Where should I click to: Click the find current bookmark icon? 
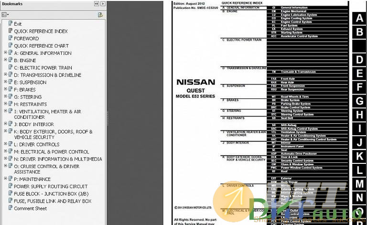100,15
